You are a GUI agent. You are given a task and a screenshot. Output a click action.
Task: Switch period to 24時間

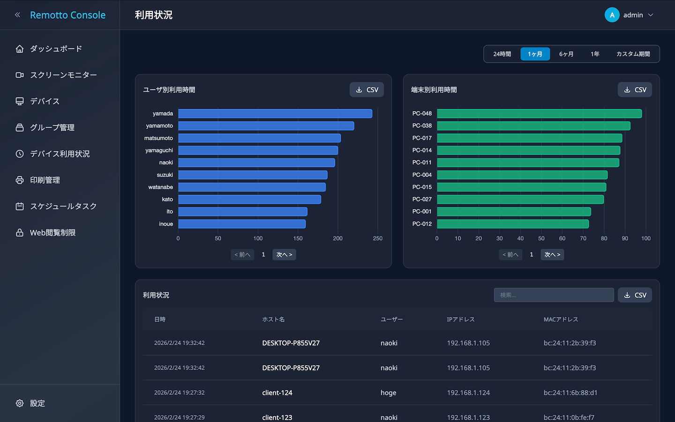tap(502, 54)
